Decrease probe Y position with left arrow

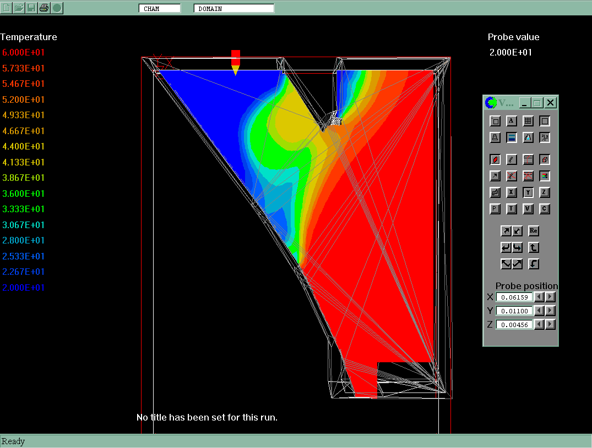[x=540, y=311]
